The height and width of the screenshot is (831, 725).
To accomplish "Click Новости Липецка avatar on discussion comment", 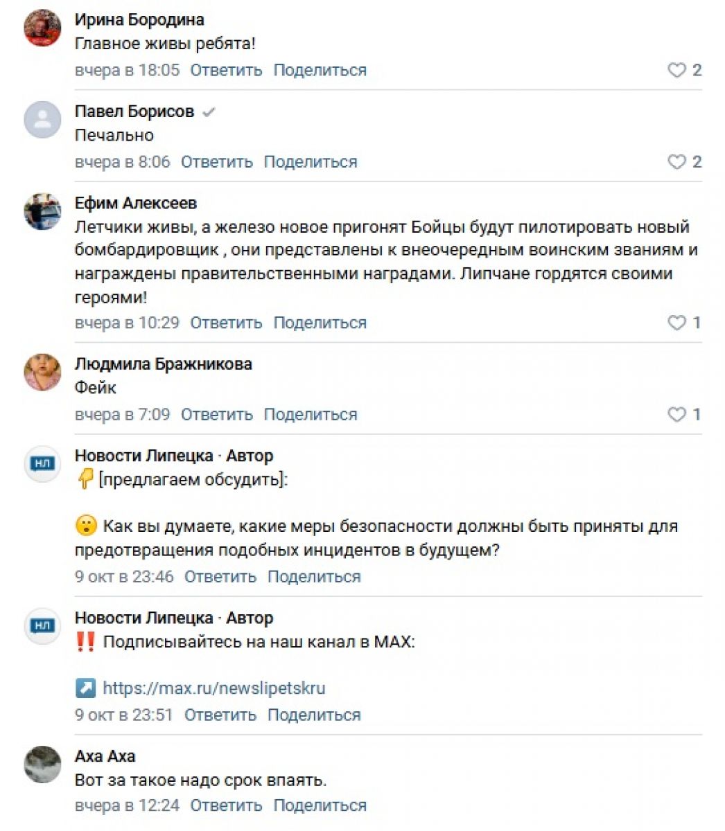I will (43, 464).
